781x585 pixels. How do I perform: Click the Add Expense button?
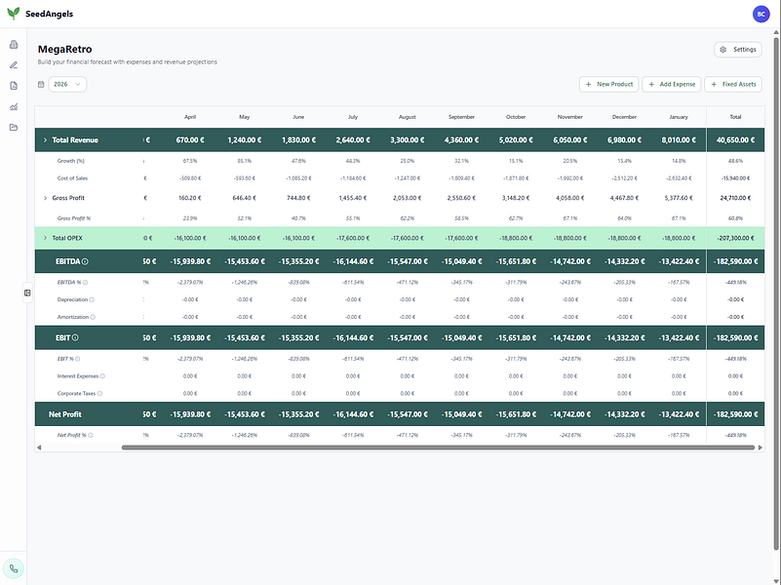click(672, 84)
